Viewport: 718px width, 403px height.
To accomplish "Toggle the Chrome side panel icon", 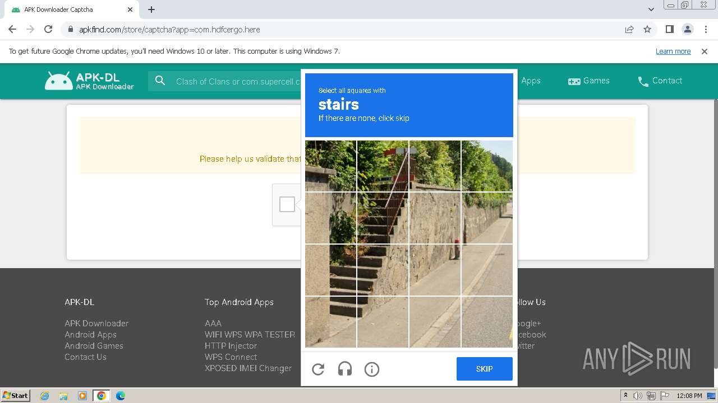I will (670, 29).
